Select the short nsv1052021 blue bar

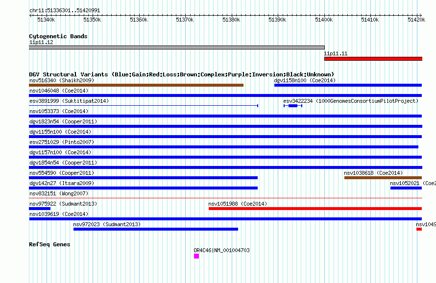406,188
